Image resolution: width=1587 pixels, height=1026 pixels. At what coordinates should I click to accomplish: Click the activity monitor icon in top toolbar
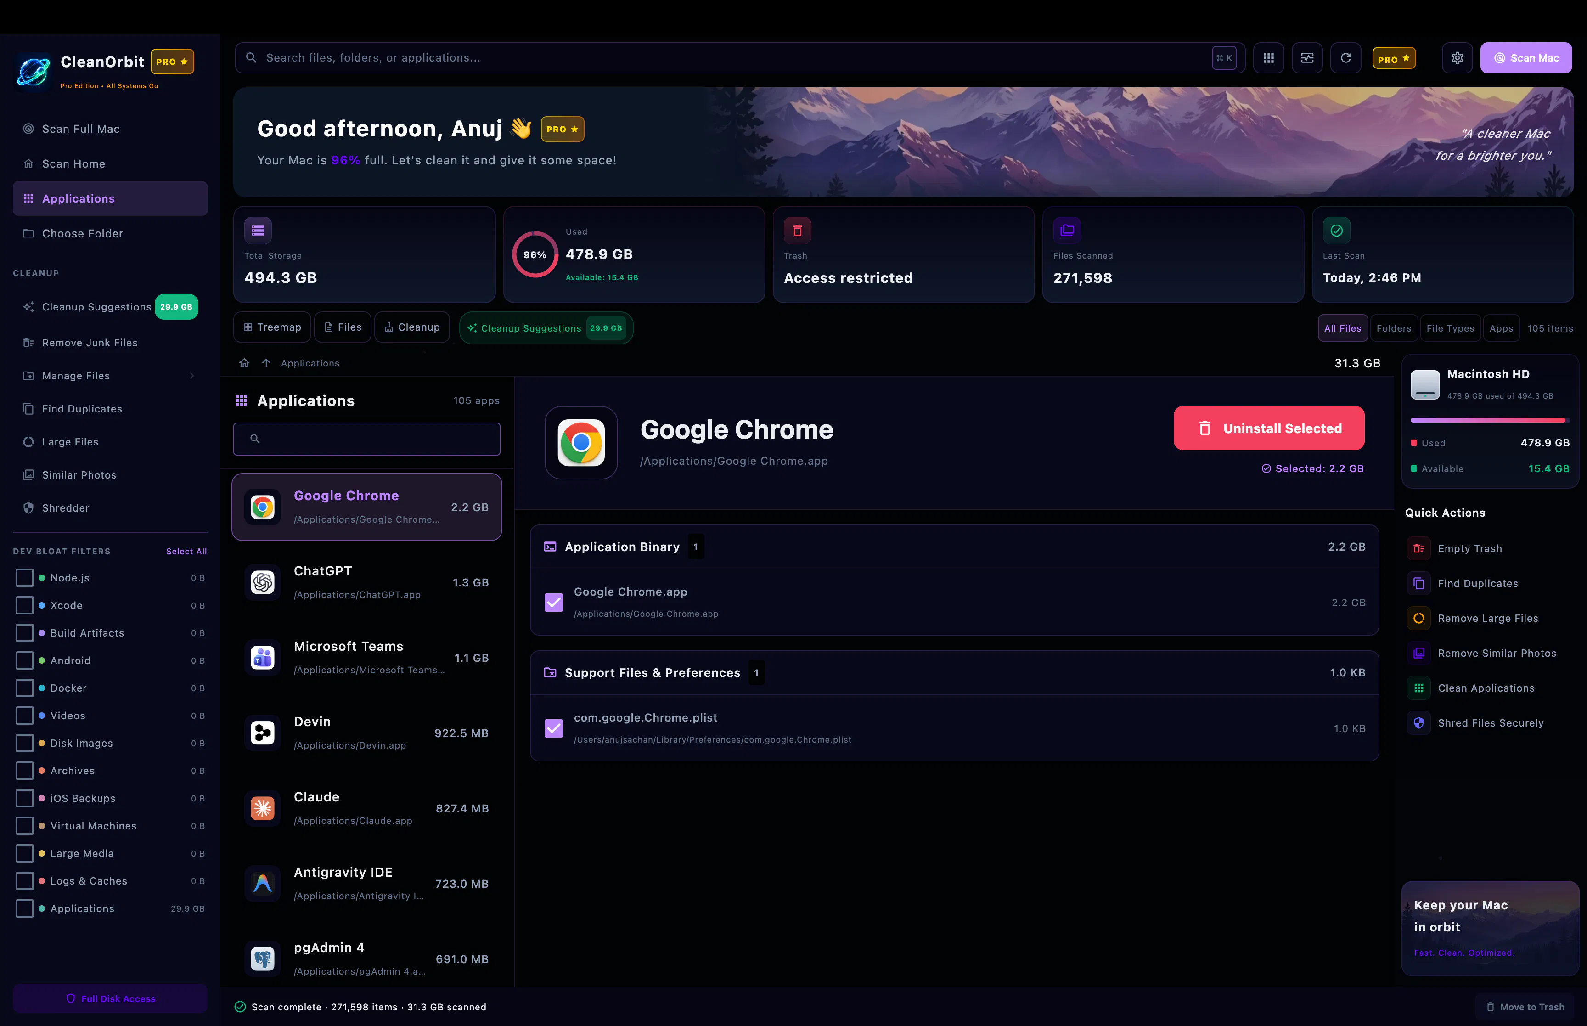coord(1306,58)
